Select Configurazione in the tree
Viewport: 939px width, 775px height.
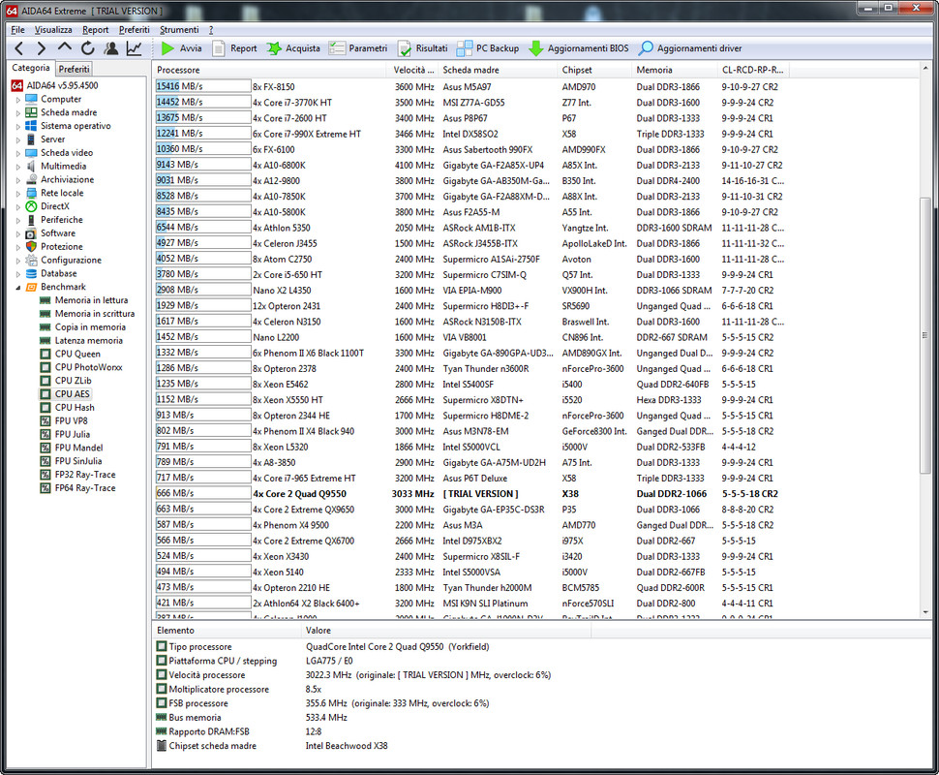(71, 261)
